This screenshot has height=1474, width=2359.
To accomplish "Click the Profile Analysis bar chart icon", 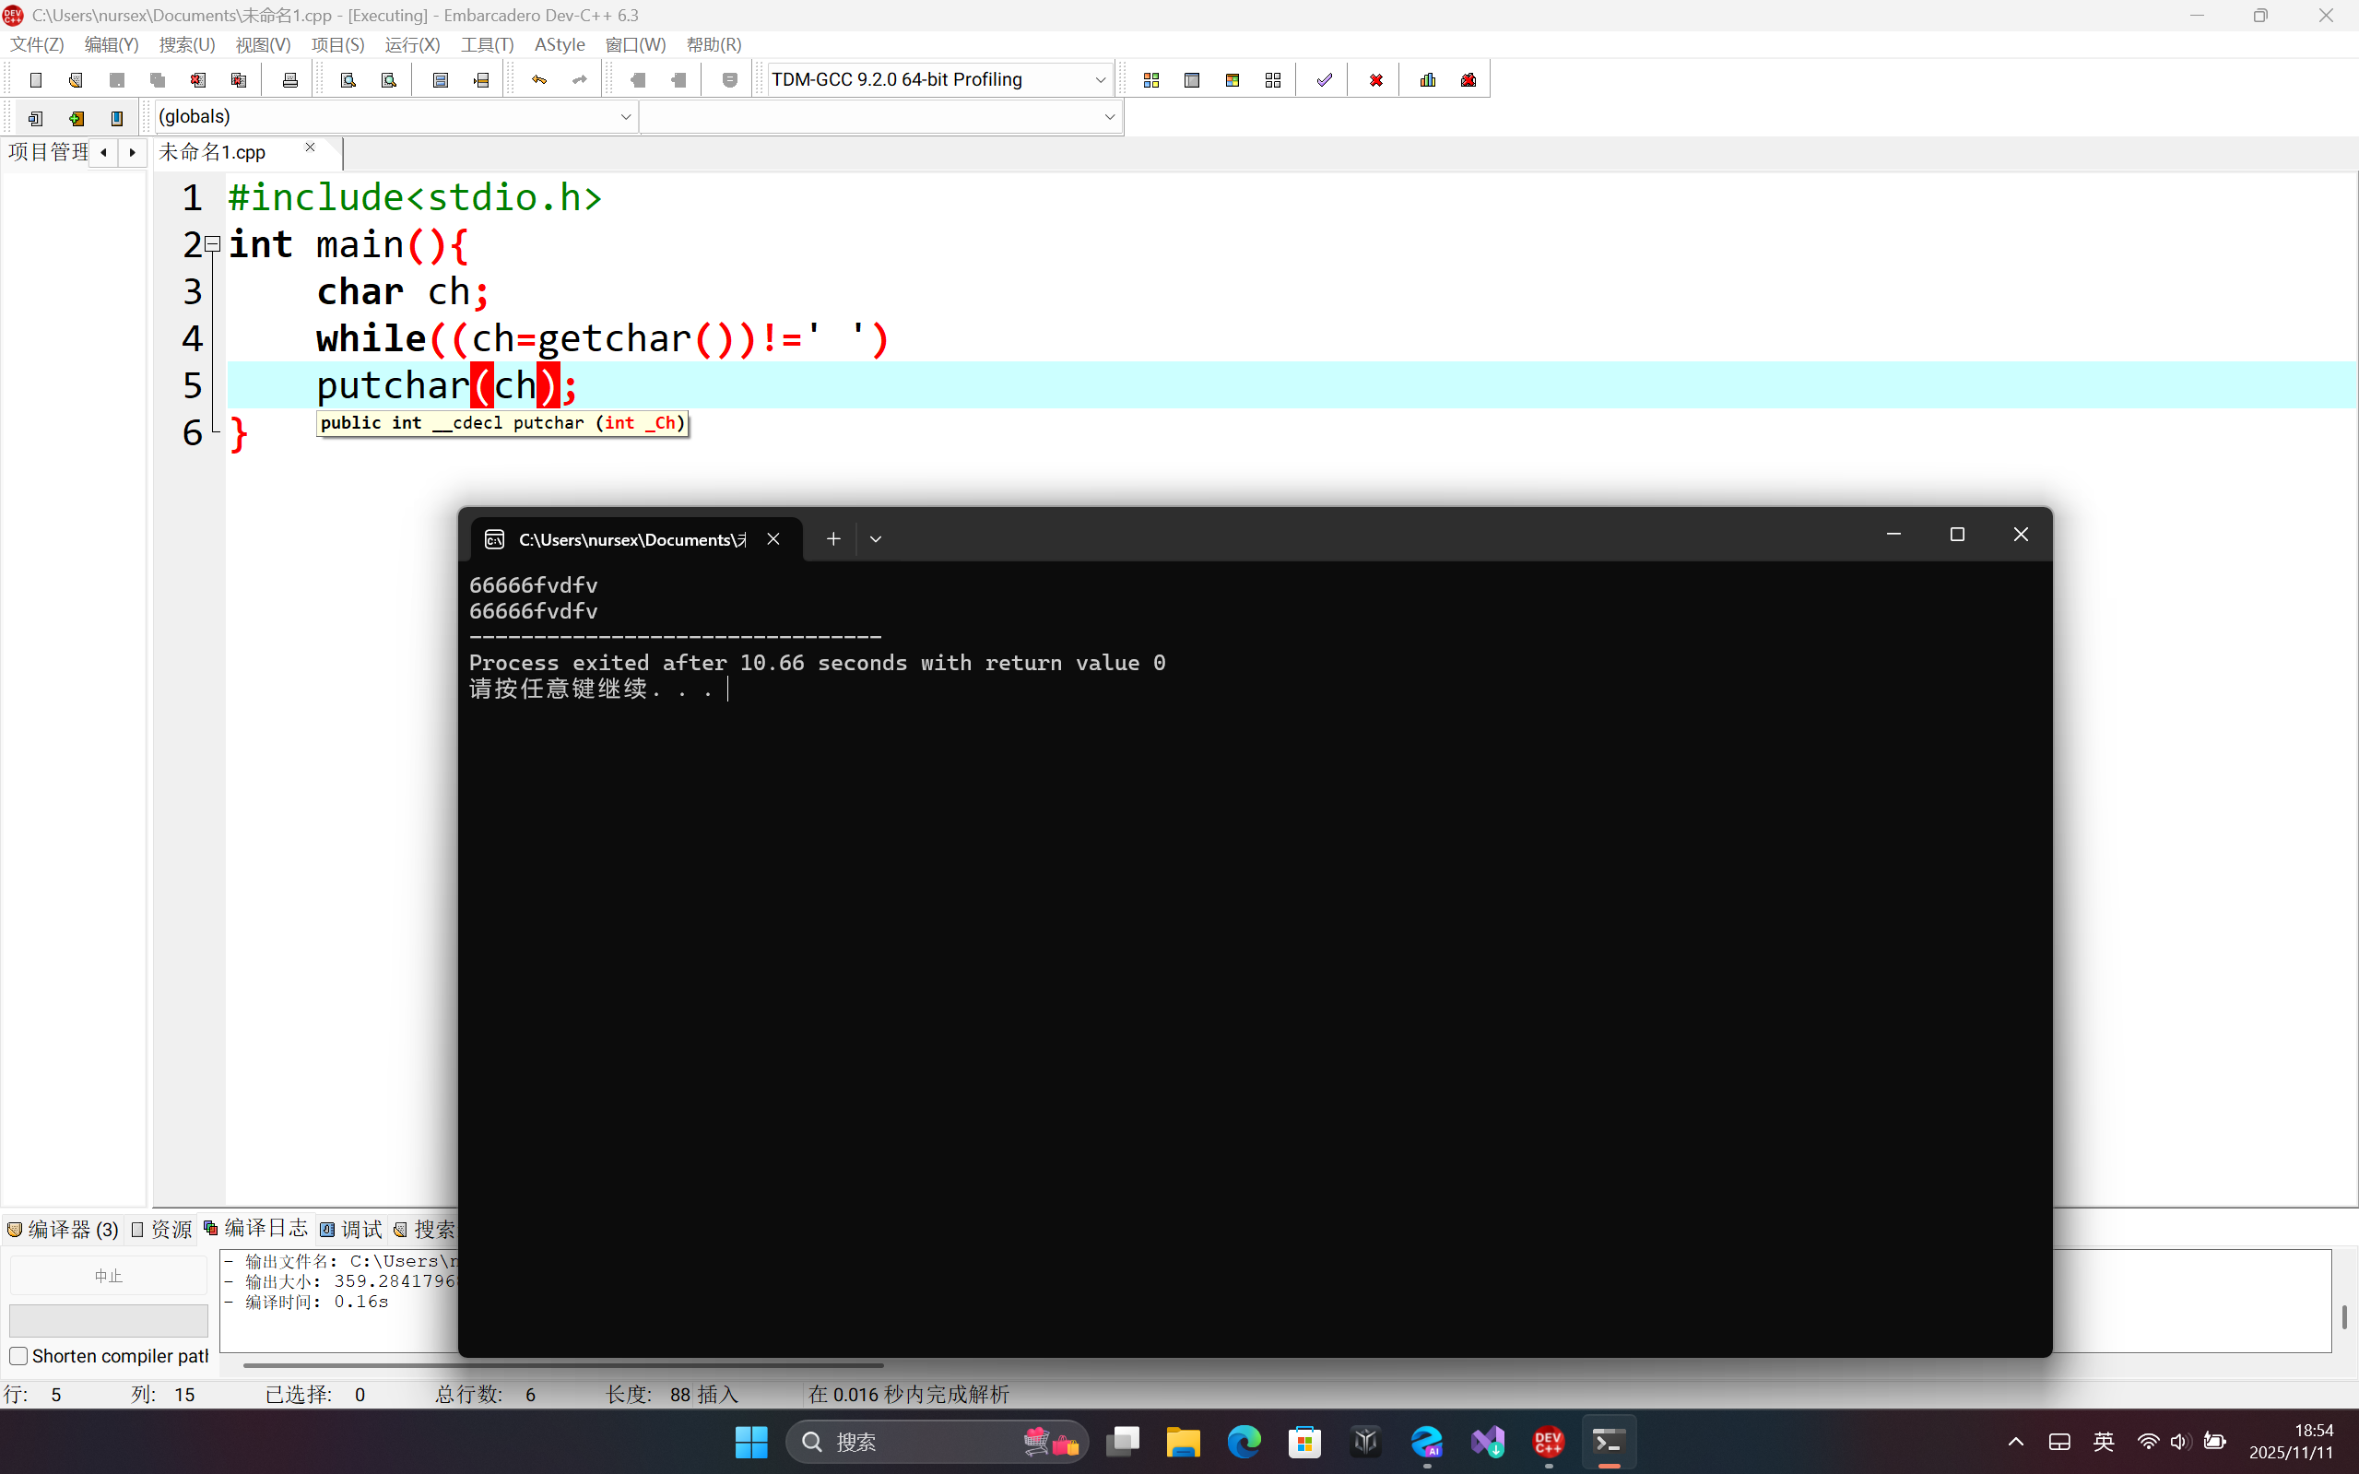I will pyautogui.click(x=1428, y=80).
